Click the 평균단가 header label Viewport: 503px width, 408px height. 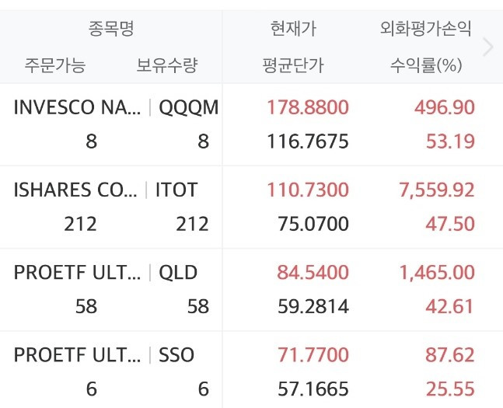[x=293, y=65]
